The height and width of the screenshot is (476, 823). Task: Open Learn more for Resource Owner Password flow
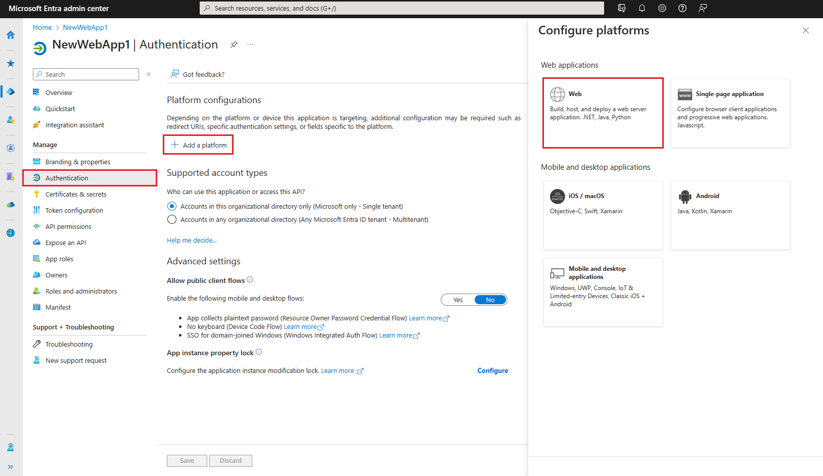[x=429, y=318]
